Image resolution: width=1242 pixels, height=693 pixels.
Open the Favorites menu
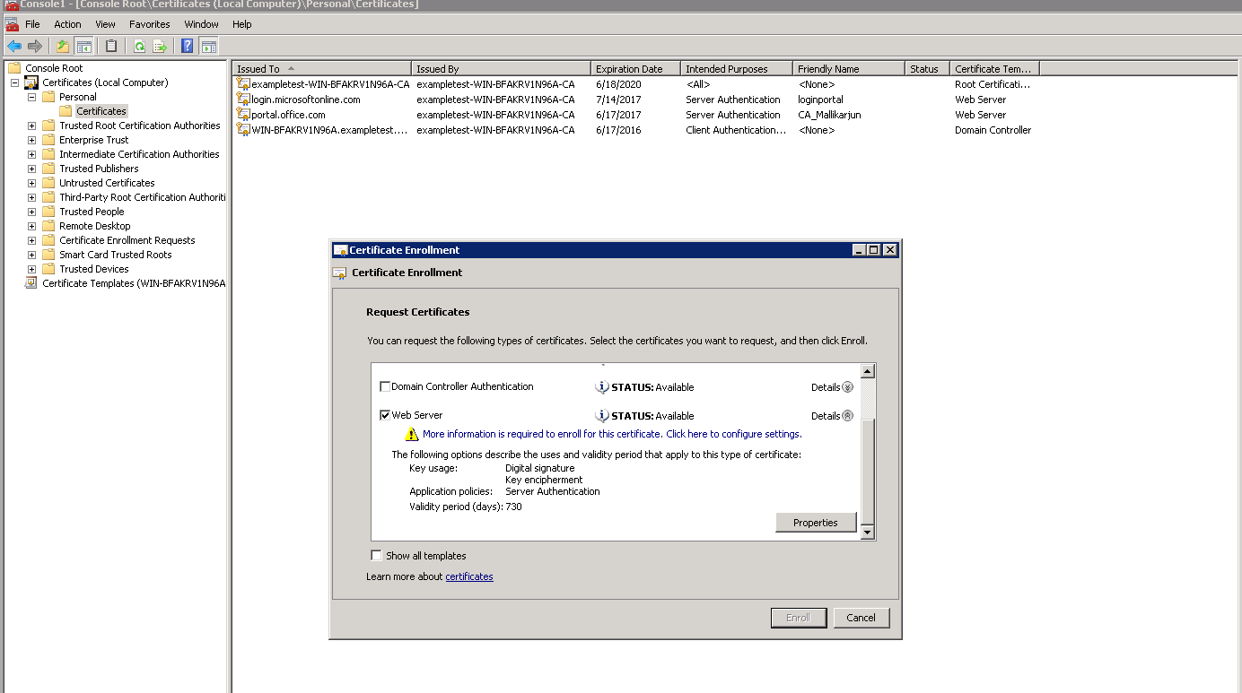(x=149, y=24)
